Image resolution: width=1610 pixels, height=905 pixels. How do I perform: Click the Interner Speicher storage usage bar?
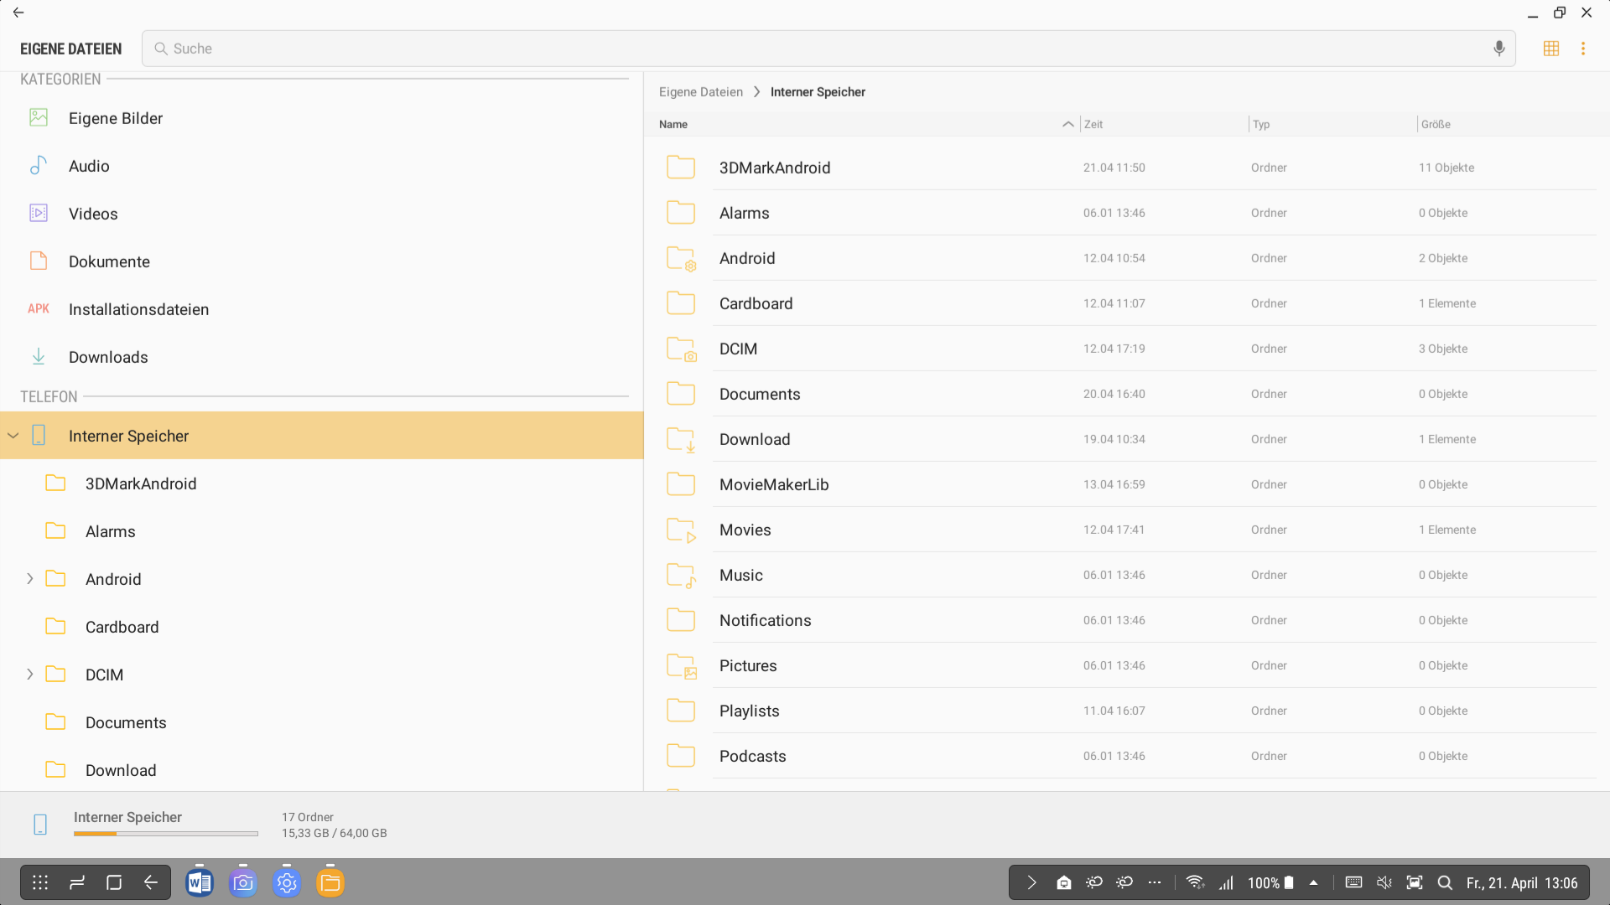pyautogui.click(x=165, y=833)
